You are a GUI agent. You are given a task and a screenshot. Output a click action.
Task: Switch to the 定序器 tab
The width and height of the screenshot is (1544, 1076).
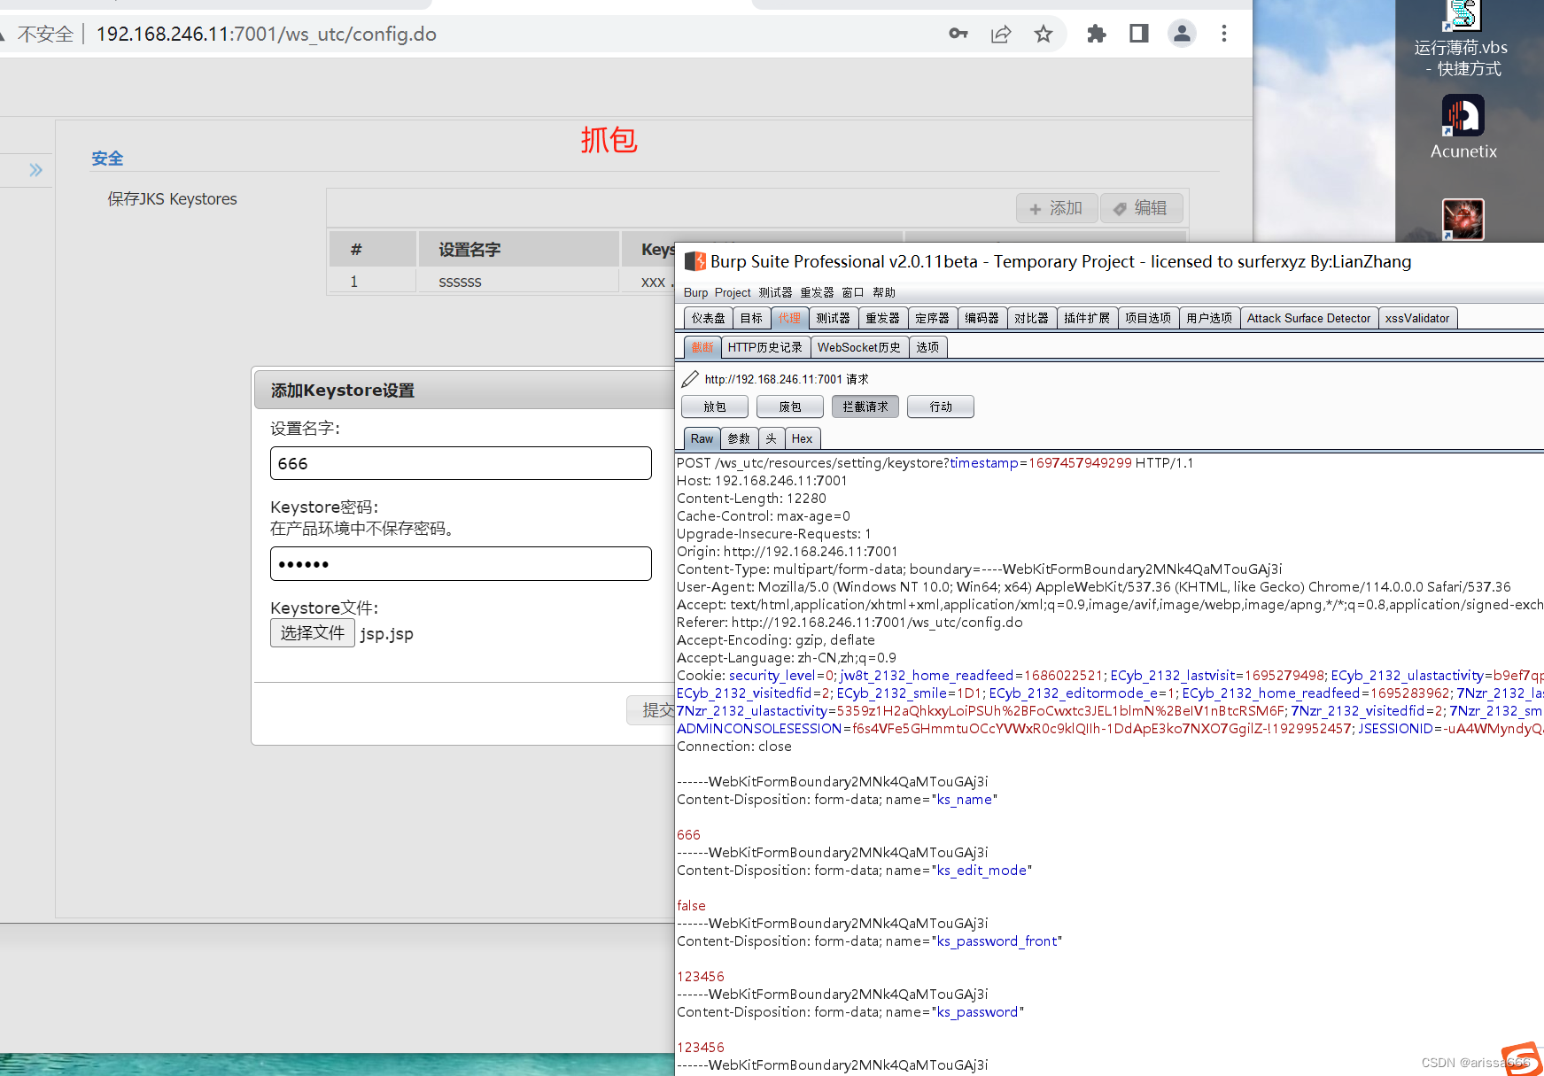tap(932, 318)
